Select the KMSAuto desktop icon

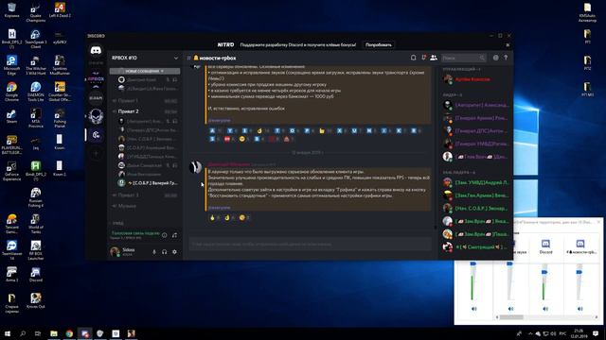587,12
